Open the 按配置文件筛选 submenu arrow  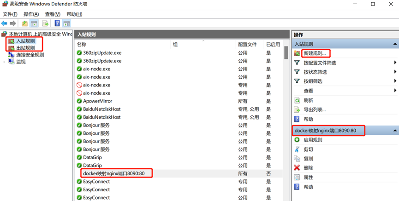(x=395, y=63)
